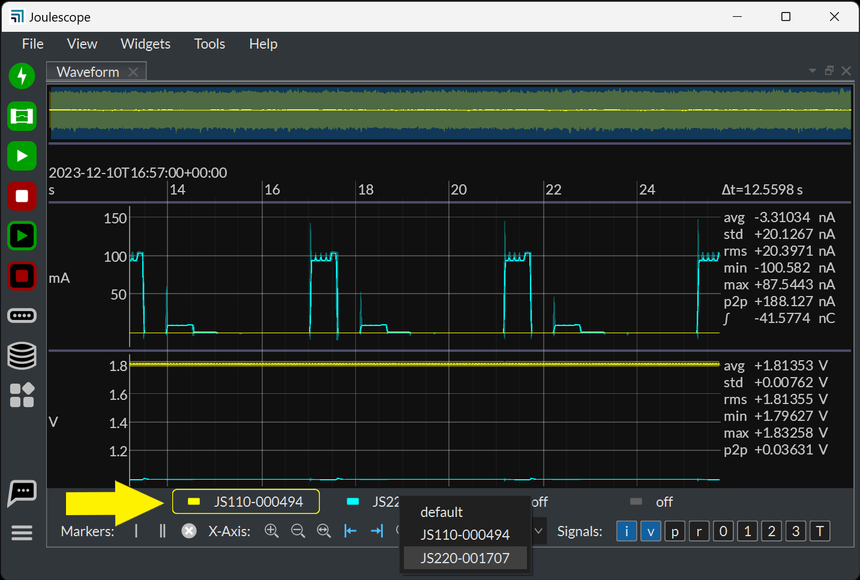Toggle the general-purpose input '0' signal
Screen dimensions: 860x580
pyautogui.click(x=723, y=531)
